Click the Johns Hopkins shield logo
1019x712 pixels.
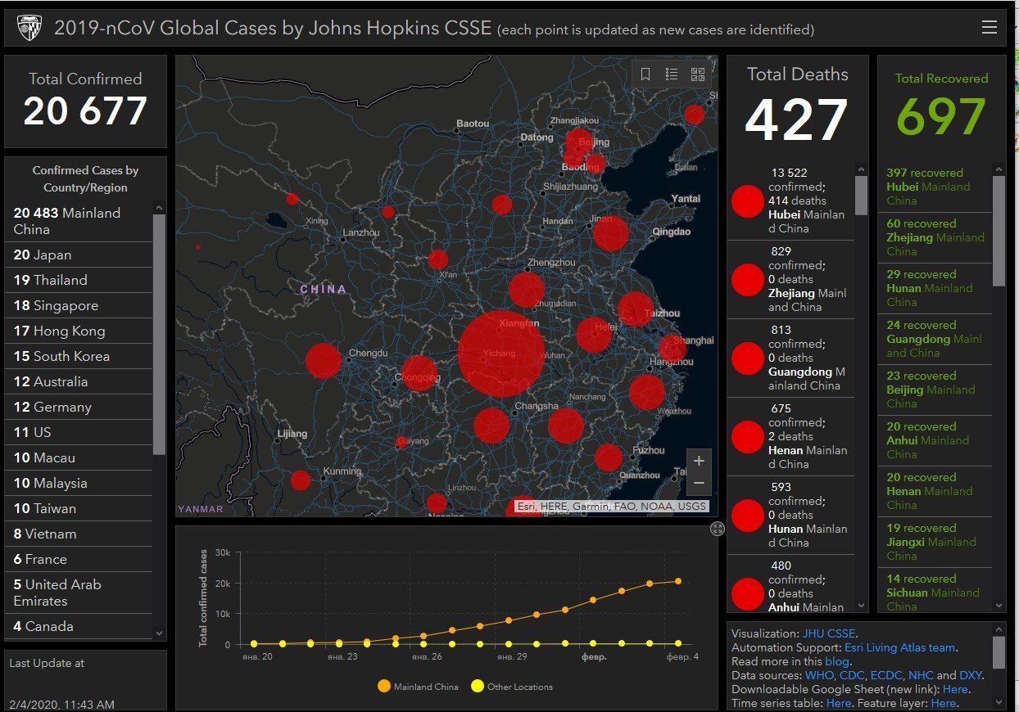click(30, 29)
